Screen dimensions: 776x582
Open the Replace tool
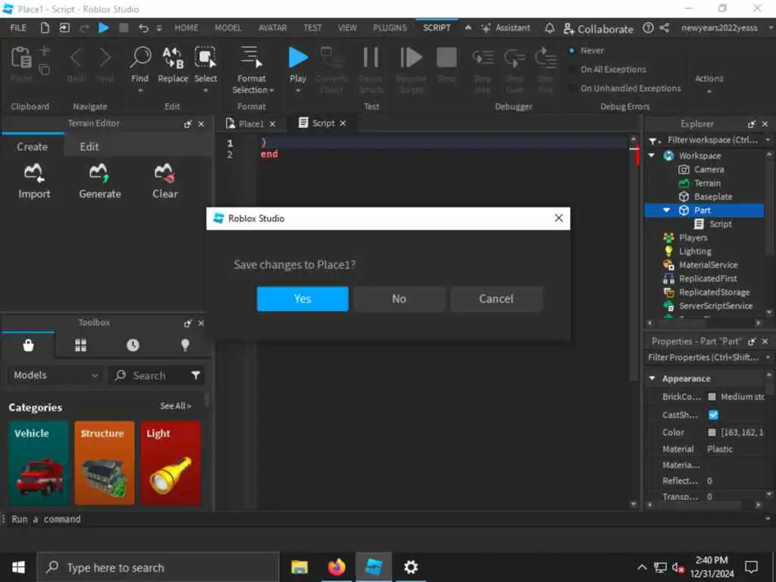click(x=173, y=65)
